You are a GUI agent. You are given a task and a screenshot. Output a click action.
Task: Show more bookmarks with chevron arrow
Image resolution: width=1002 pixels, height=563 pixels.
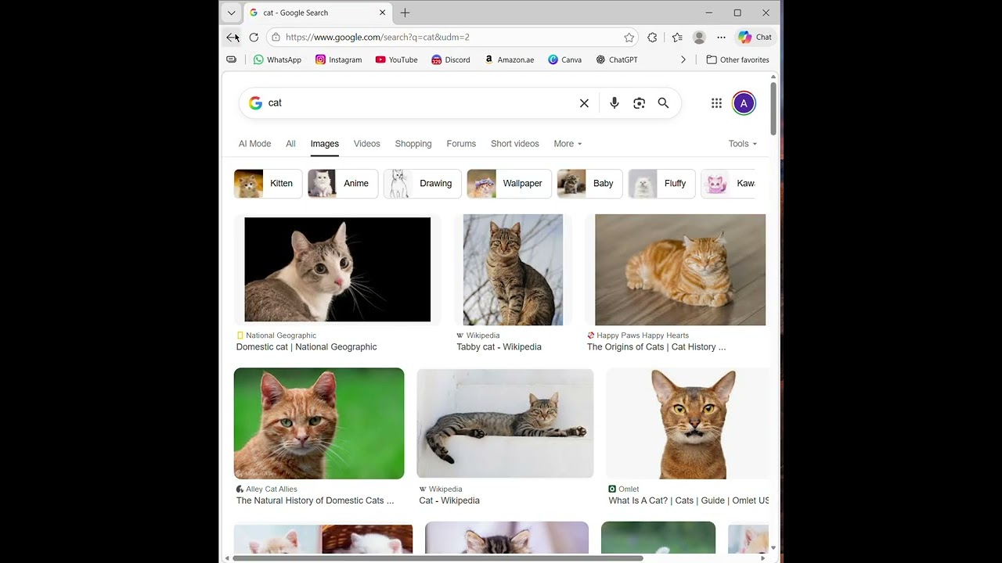coord(683,59)
